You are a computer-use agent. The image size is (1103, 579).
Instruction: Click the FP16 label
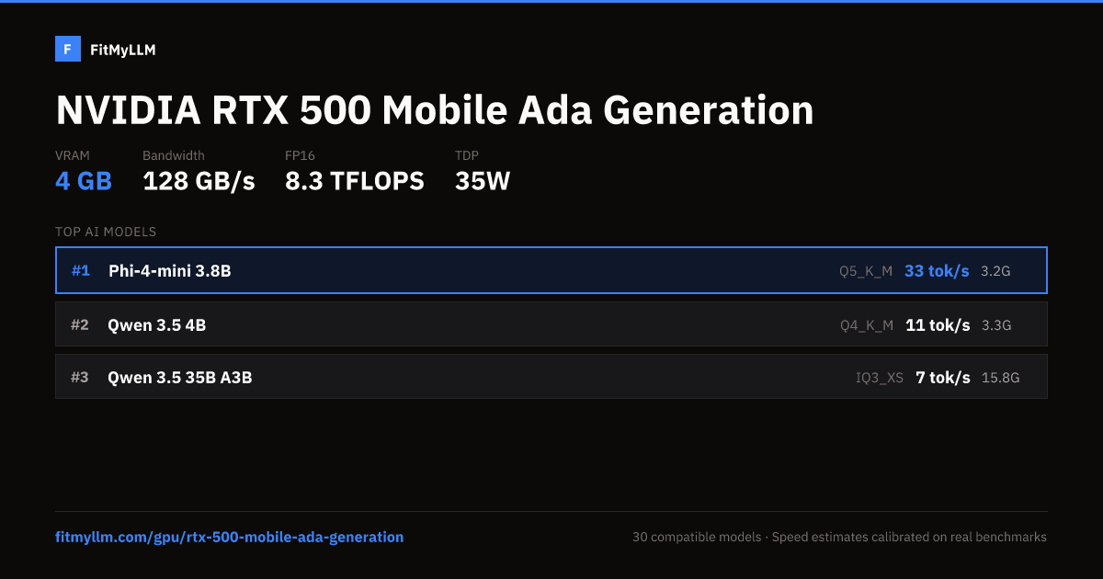point(300,155)
